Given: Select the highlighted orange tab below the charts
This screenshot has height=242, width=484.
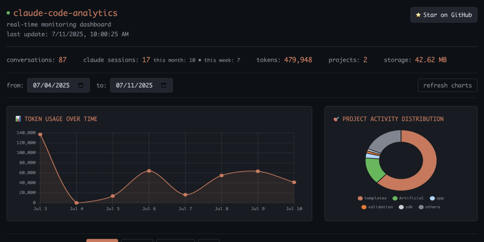Looking at the screenshot, I should pyautogui.click(x=102, y=240).
